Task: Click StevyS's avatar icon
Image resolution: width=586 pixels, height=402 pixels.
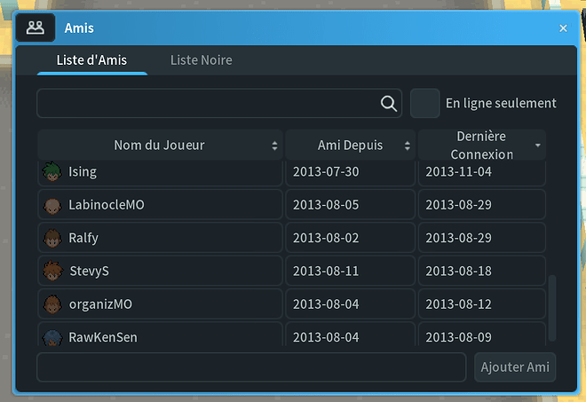Action: (x=52, y=271)
